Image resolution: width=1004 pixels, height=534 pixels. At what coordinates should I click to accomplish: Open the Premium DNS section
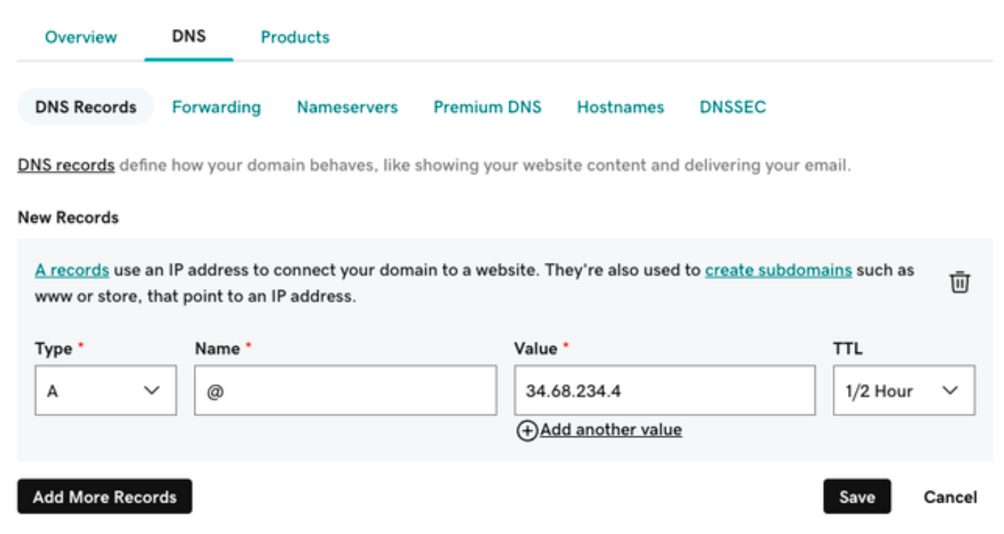[x=488, y=107]
